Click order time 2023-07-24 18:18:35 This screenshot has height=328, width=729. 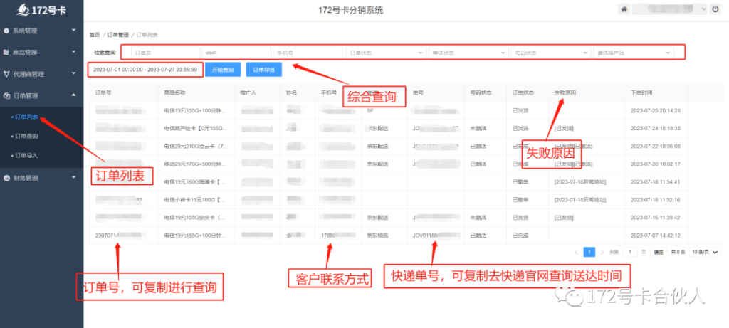point(656,128)
